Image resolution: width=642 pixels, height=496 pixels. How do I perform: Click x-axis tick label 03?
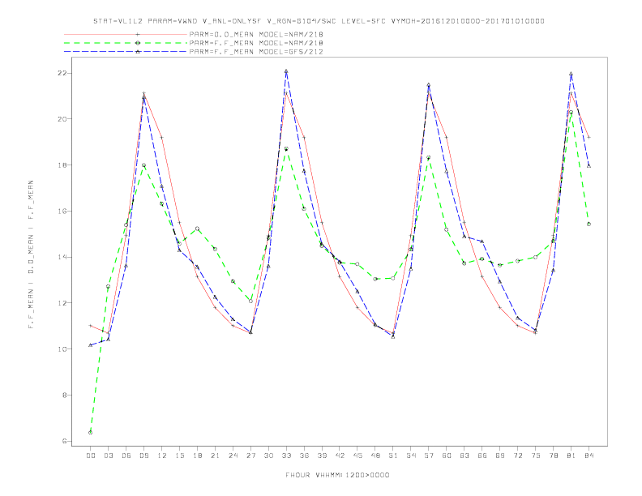[108, 455]
